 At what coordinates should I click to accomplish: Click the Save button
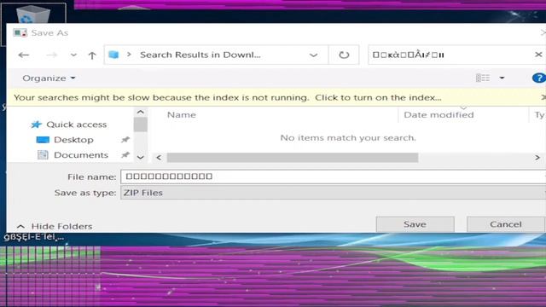click(x=415, y=224)
